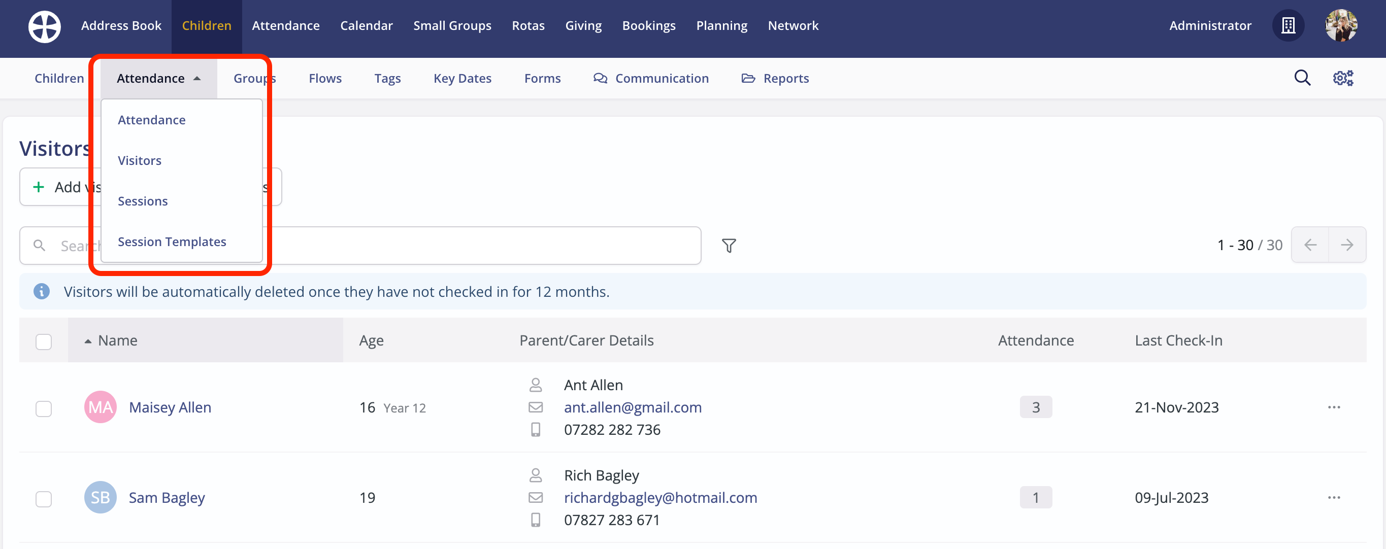Select Maisey Allen's row checkbox
Screen dimensions: 1386x549
[44, 408]
